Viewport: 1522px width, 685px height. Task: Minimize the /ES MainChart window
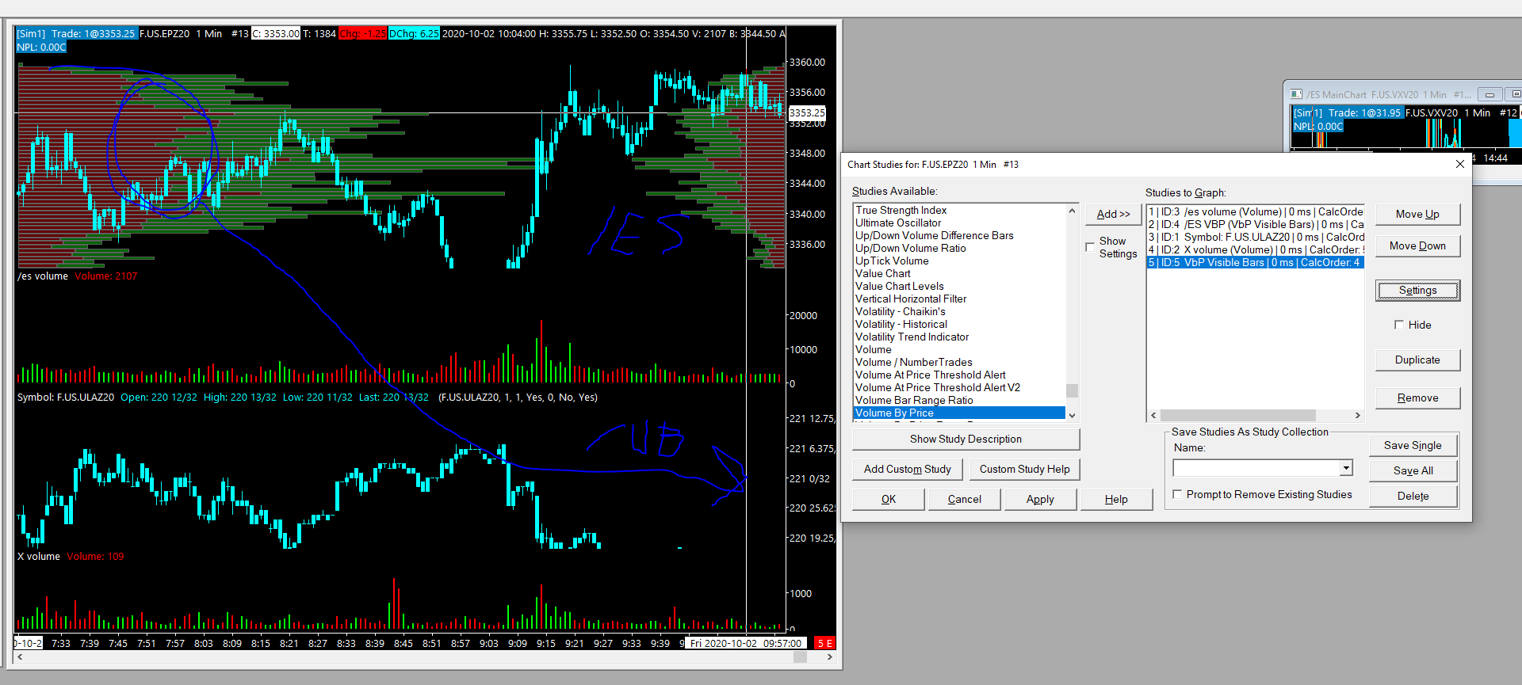coord(1489,94)
